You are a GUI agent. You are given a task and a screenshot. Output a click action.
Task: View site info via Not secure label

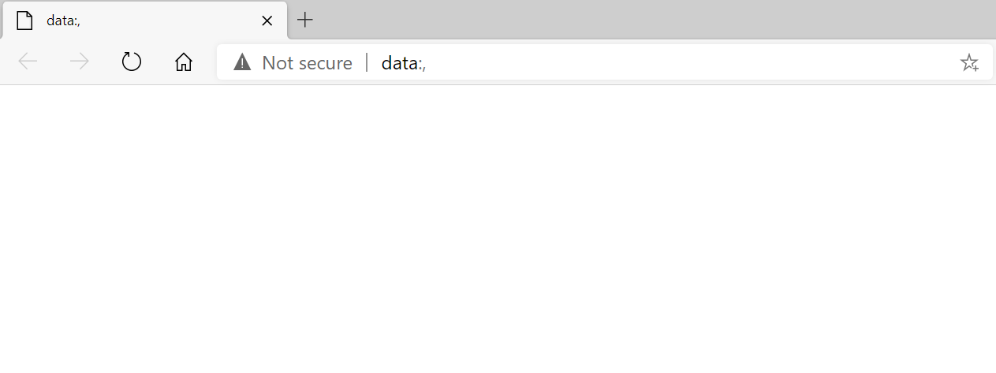click(308, 63)
